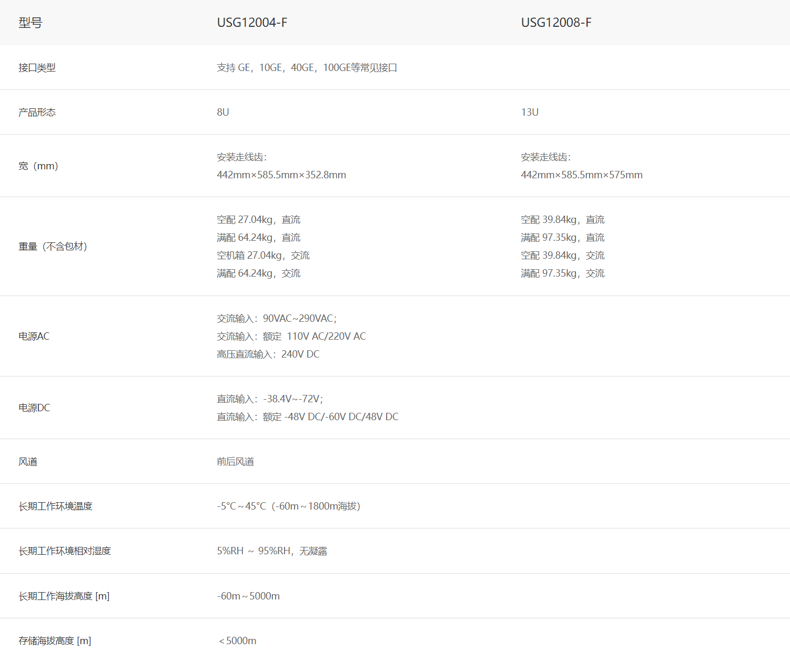This screenshot has width=790, height=661.
Task: Click the text 空配 39.84kg，直流
Action: pos(563,220)
